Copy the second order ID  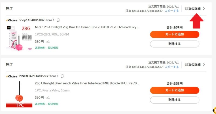coord(172,67)
